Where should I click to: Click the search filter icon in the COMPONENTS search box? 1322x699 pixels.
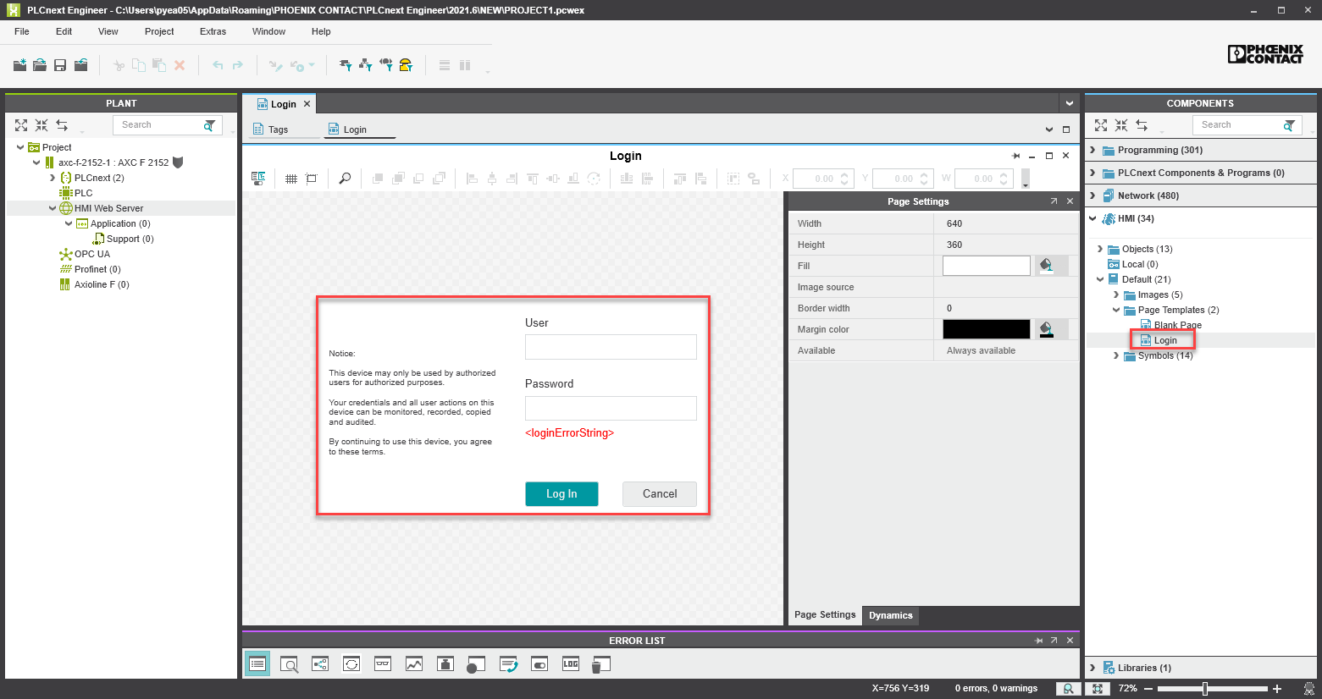click(x=1289, y=125)
